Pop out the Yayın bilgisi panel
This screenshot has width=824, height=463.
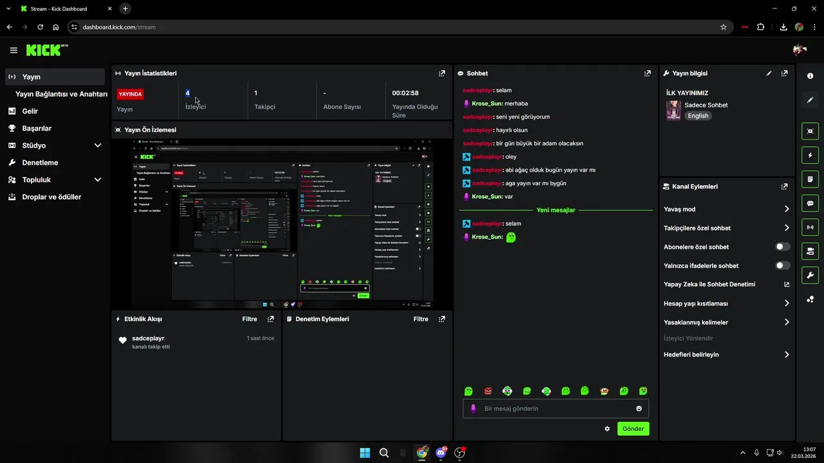[784, 73]
